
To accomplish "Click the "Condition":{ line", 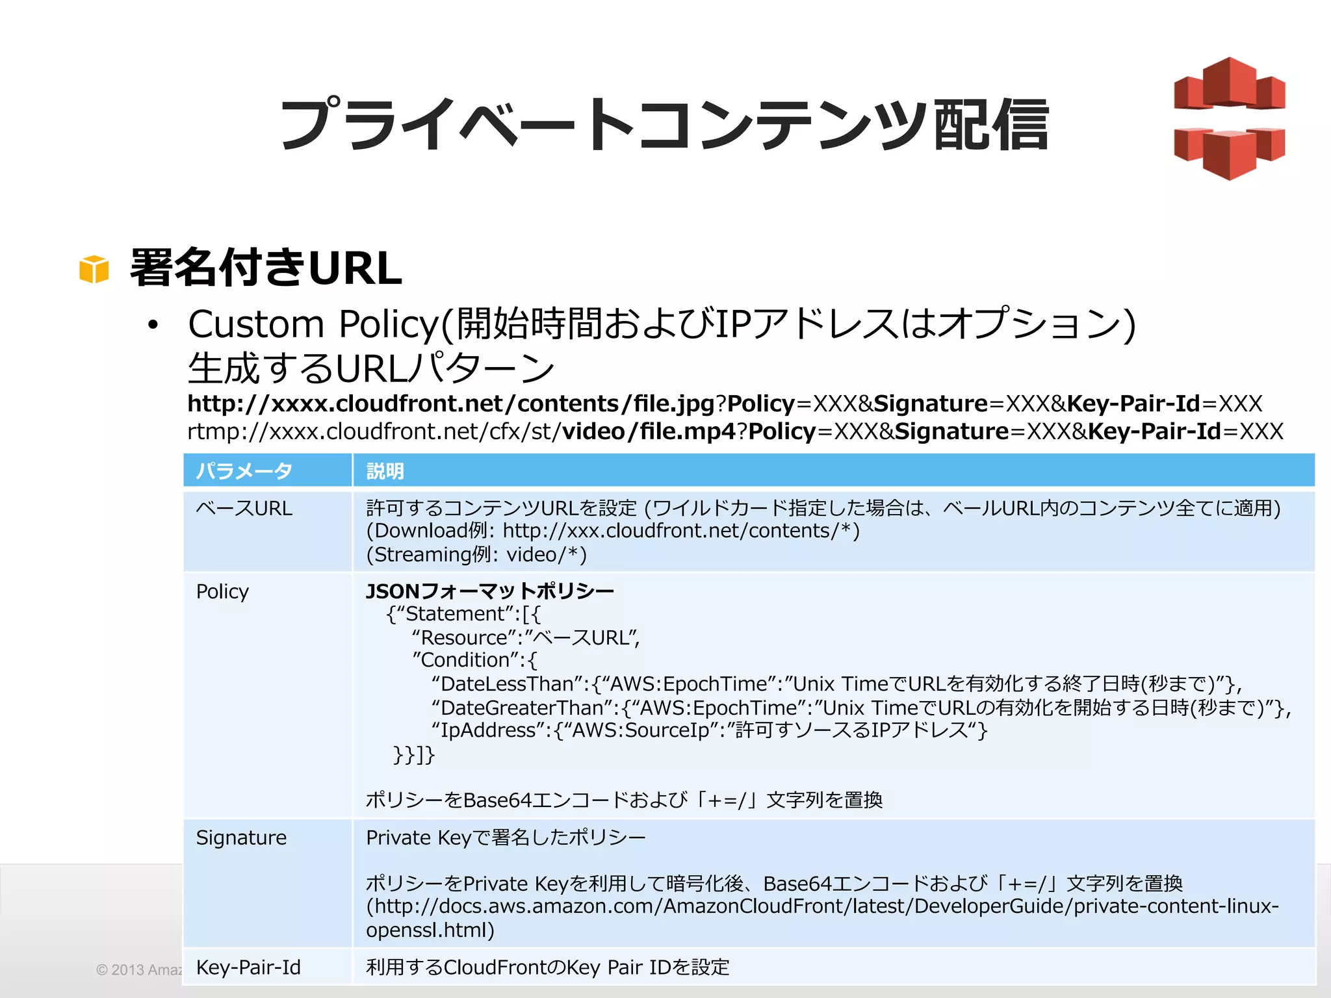I will click(474, 660).
